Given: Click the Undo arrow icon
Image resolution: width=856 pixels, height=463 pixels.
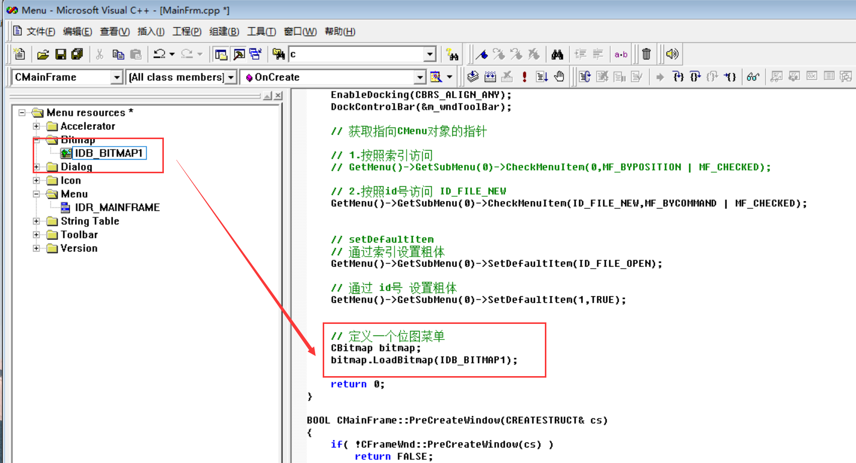Looking at the screenshot, I should (159, 54).
